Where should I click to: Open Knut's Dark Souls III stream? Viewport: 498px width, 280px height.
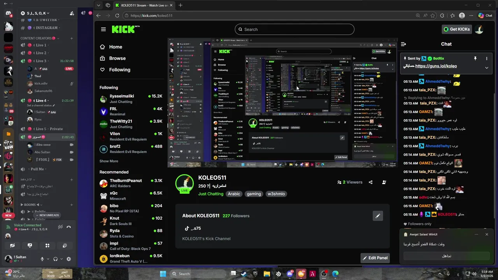click(x=131, y=221)
